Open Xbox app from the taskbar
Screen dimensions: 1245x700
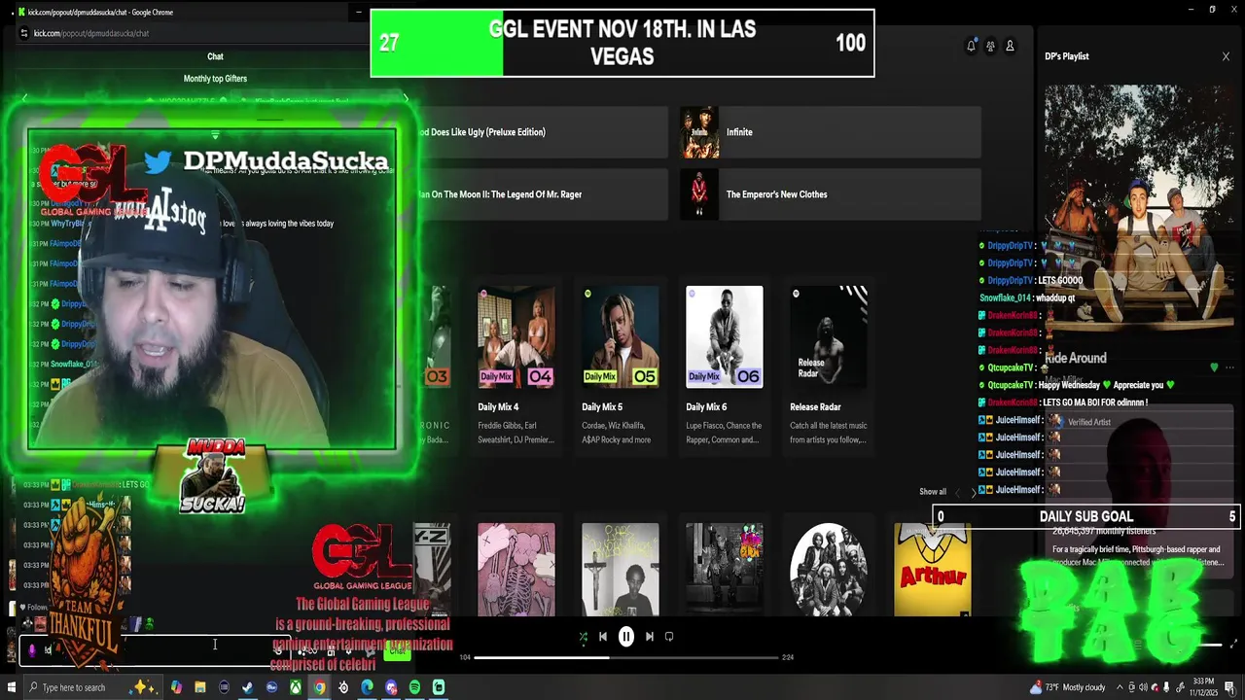point(295,687)
